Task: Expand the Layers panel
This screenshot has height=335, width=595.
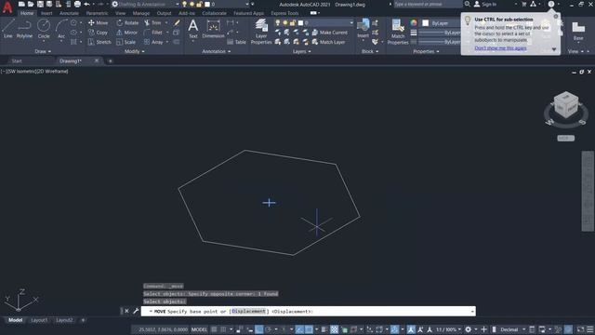Action: (x=301, y=51)
